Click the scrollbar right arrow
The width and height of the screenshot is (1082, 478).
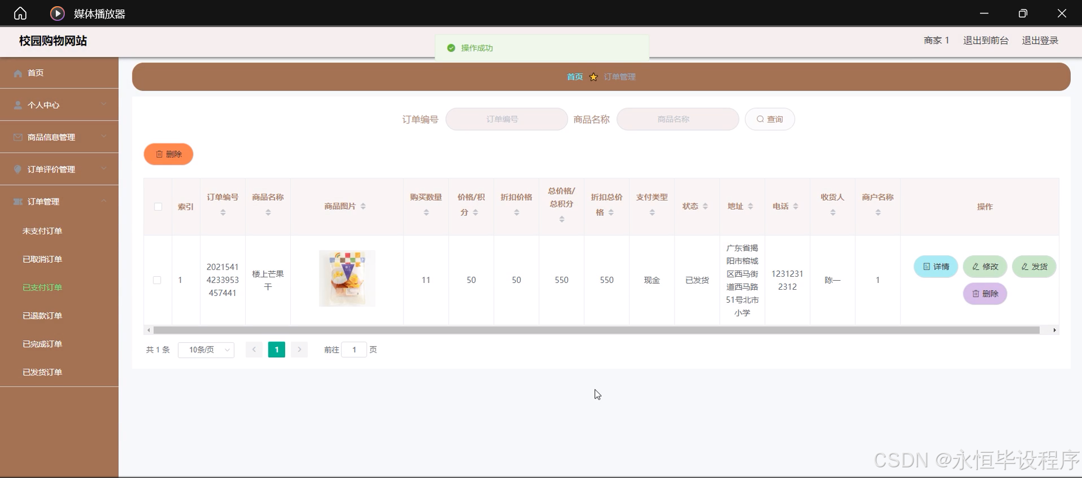1054,330
